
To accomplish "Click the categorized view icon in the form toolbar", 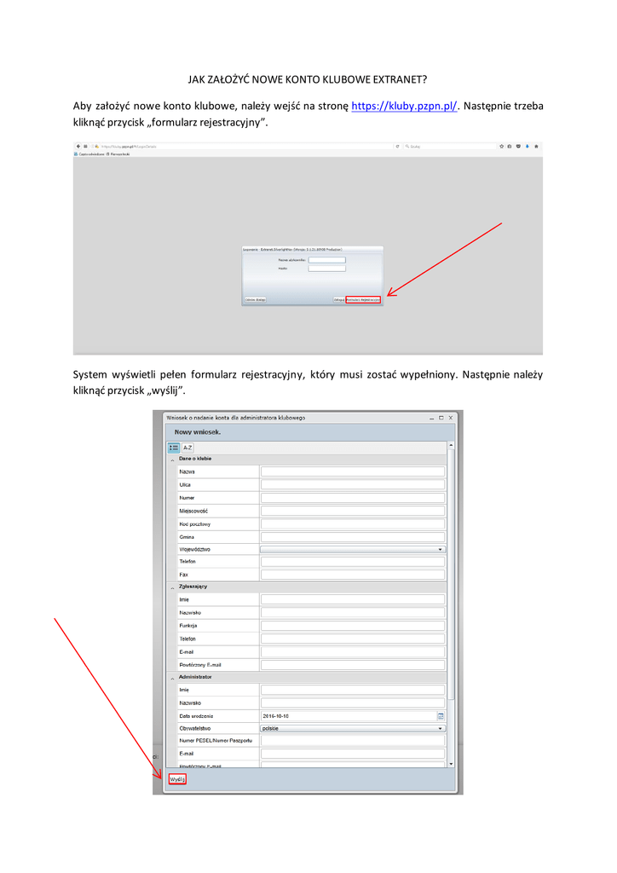I will [174, 448].
